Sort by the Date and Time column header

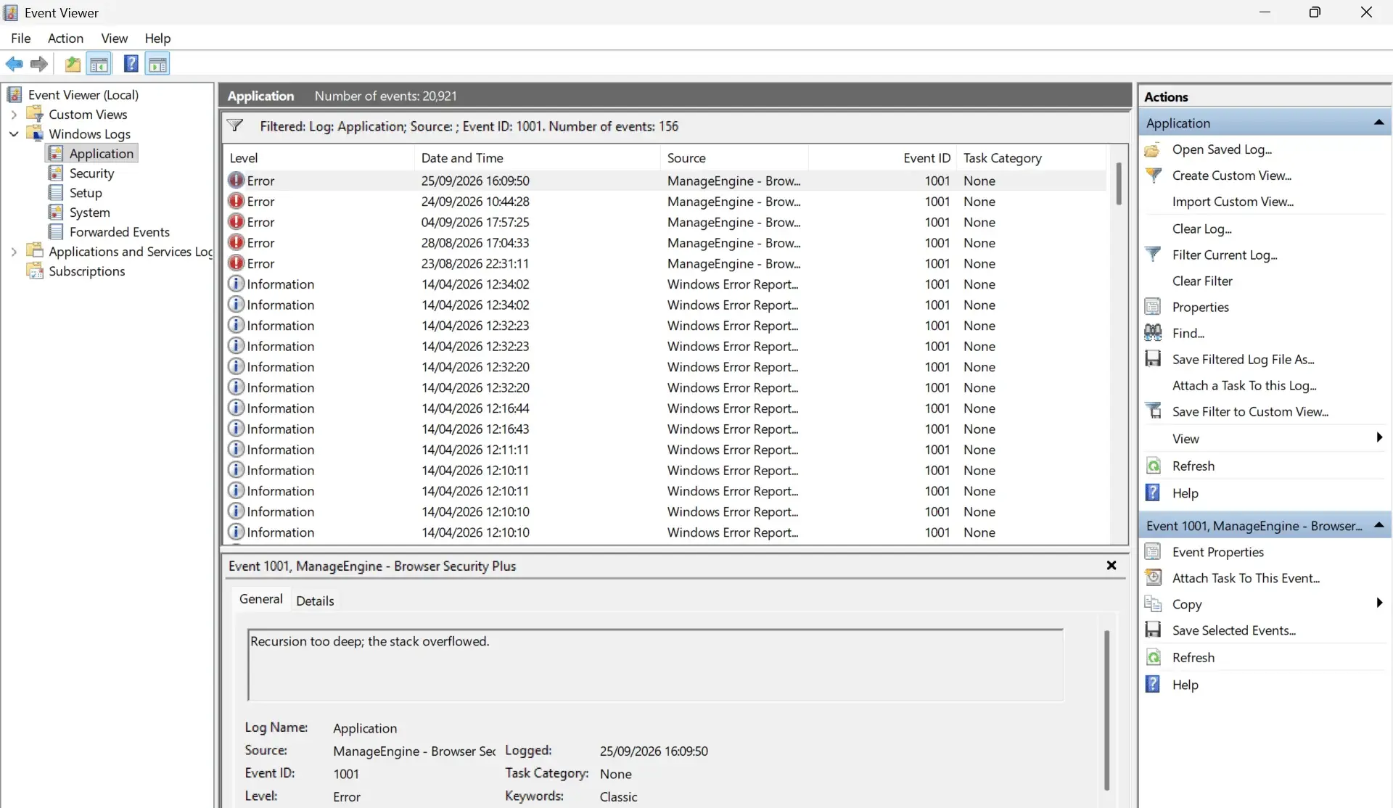[537, 158]
